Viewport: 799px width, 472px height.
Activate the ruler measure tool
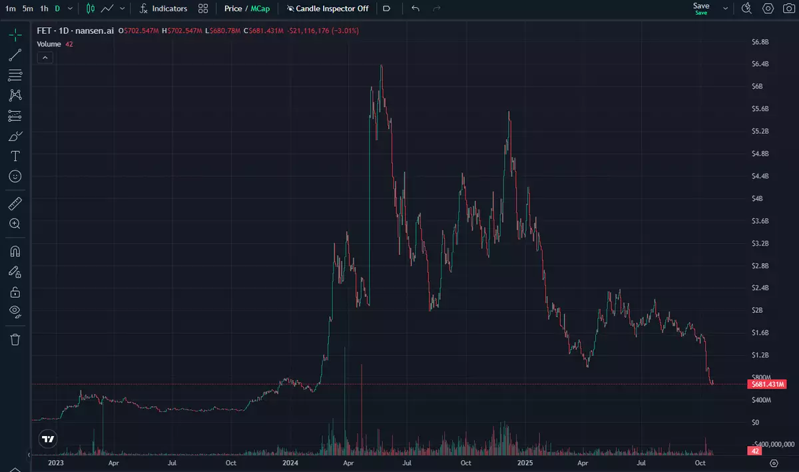tap(15, 203)
